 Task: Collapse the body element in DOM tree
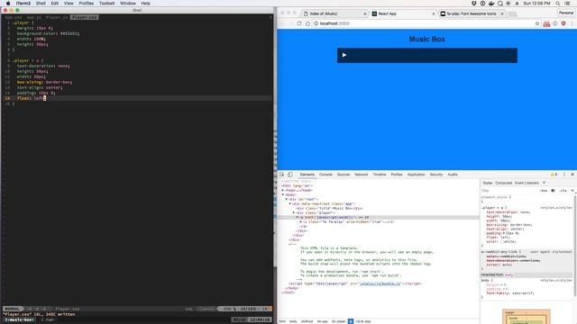283,194
